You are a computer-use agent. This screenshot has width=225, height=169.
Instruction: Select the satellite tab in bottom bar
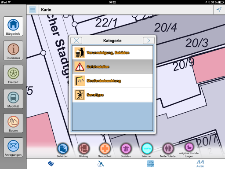coord(101,164)
